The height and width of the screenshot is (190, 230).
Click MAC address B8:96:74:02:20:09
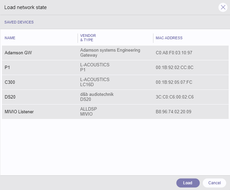[x=174, y=112]
